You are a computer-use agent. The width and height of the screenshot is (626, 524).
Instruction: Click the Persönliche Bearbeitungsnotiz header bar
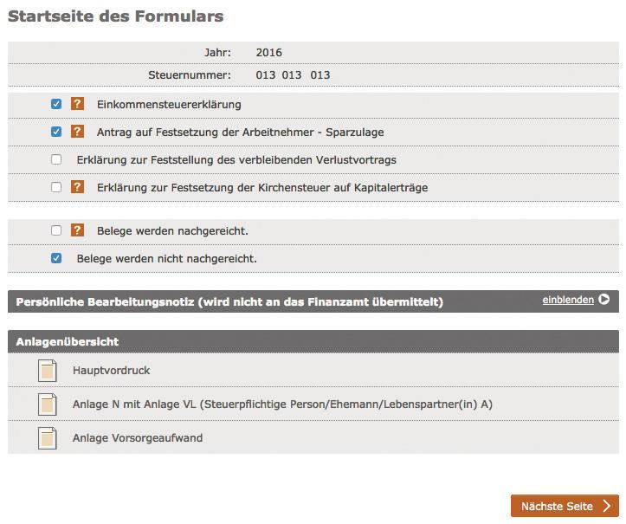click(x=313, y=301)
